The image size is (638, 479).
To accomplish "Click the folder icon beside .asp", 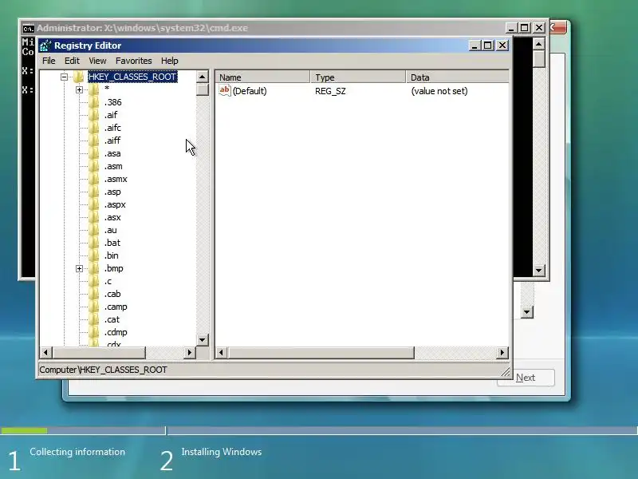I will point(94,192).
